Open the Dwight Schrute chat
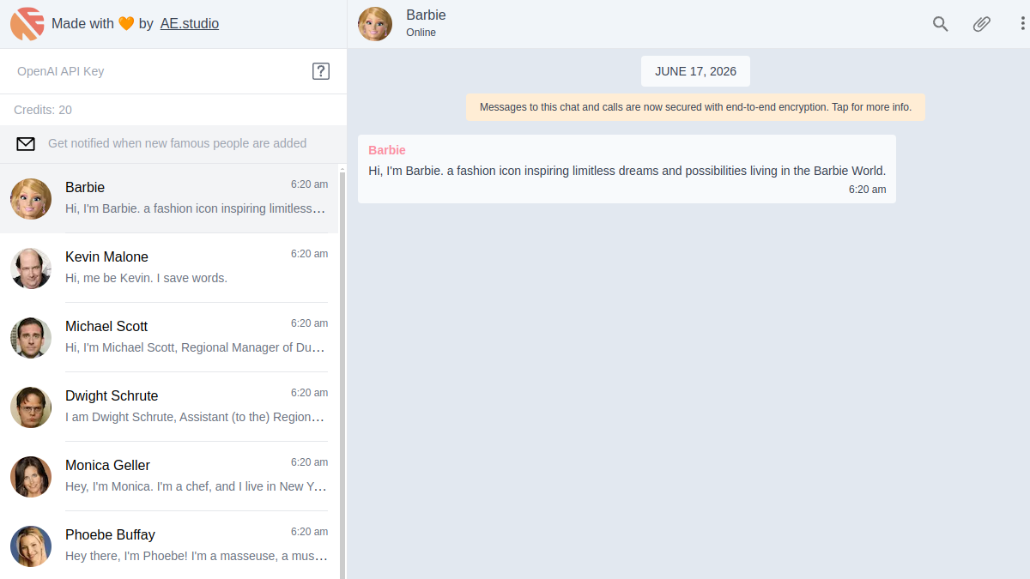This screenshot has height=579, width=1030. click(170, 407)
